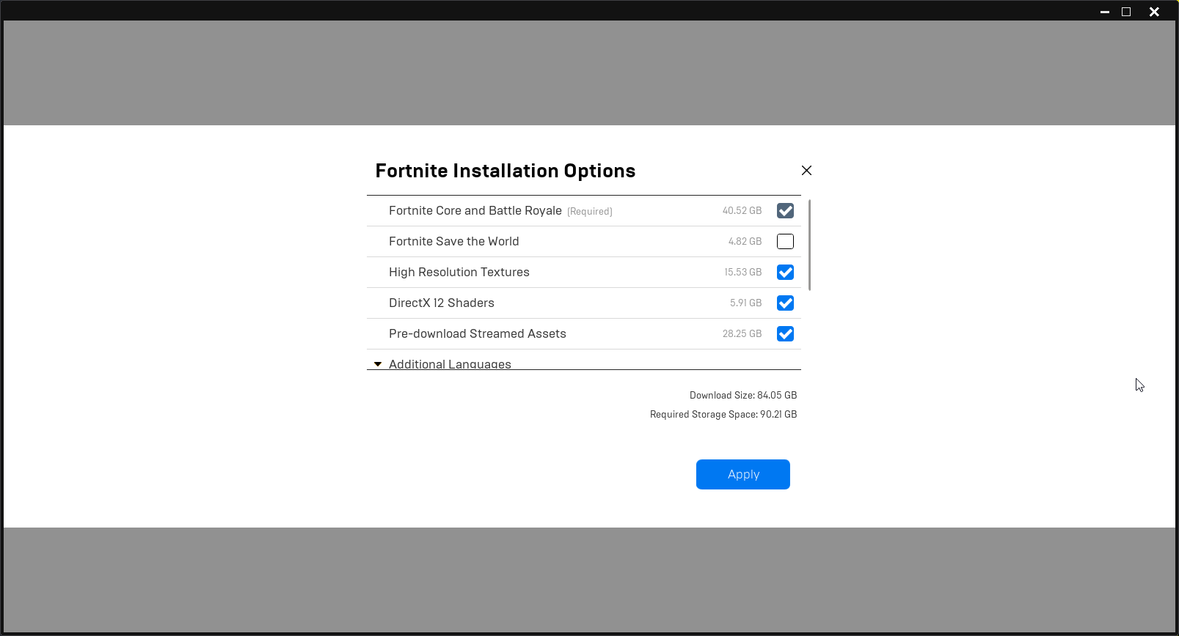Click the 5.91 GB size value
Screen dimensions: 1179x636
[745, 303]
